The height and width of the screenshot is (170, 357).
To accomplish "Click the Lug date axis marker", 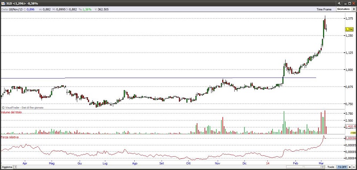I will [105, 163].
